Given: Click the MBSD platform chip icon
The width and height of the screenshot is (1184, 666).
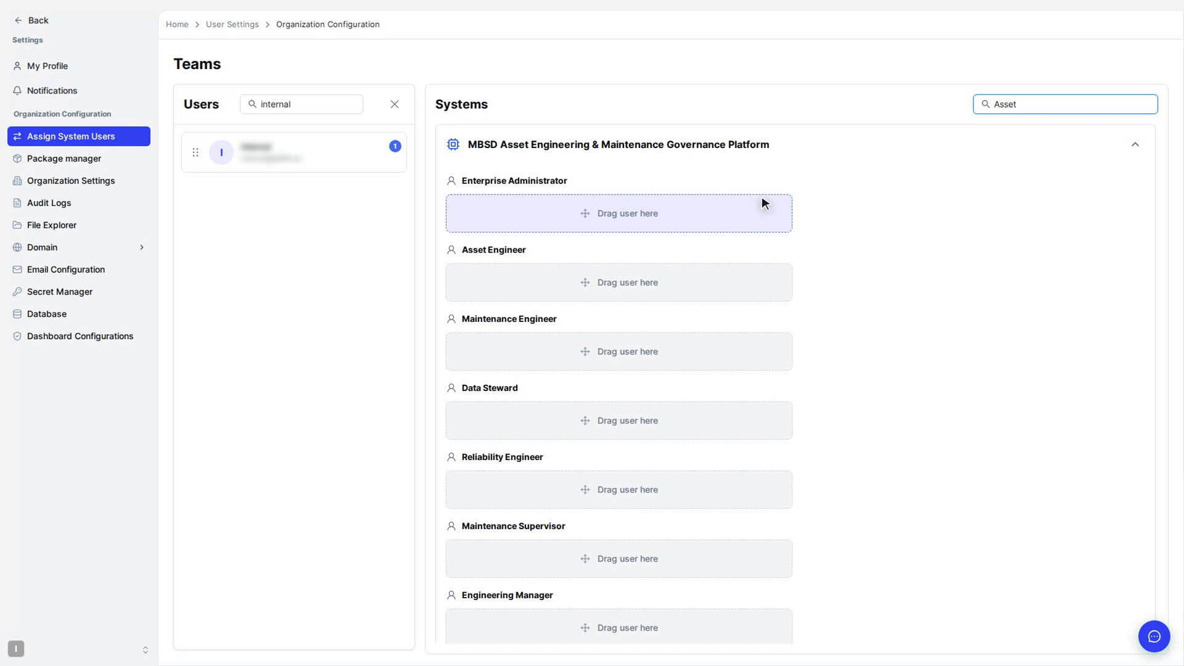Looking at the screenshot, I should 453,144.
